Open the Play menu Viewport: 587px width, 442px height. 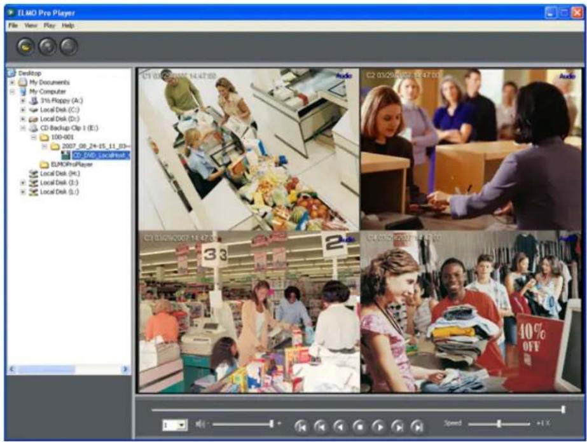point(49,25)
